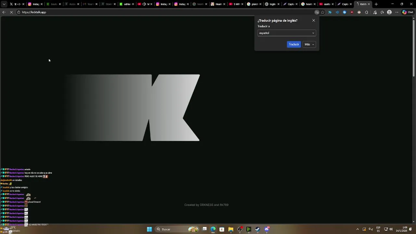Open OBS Studio from taskbar
Viewport: 416px width, 234px height.
[x=240, y=229]
